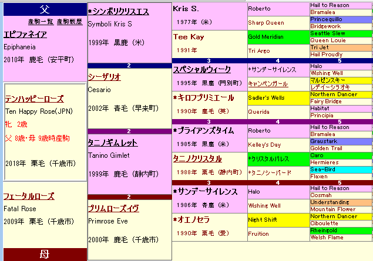This screenshot has height=261, width=373.
Task: Click green Gold Meridian cell
Action: click(278, 37)
